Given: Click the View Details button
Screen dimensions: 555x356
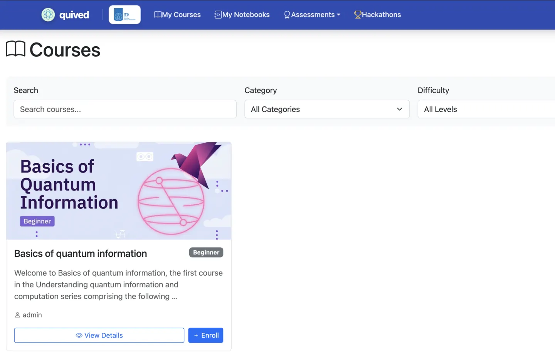Looking at the screenshot, I should 99,336.
